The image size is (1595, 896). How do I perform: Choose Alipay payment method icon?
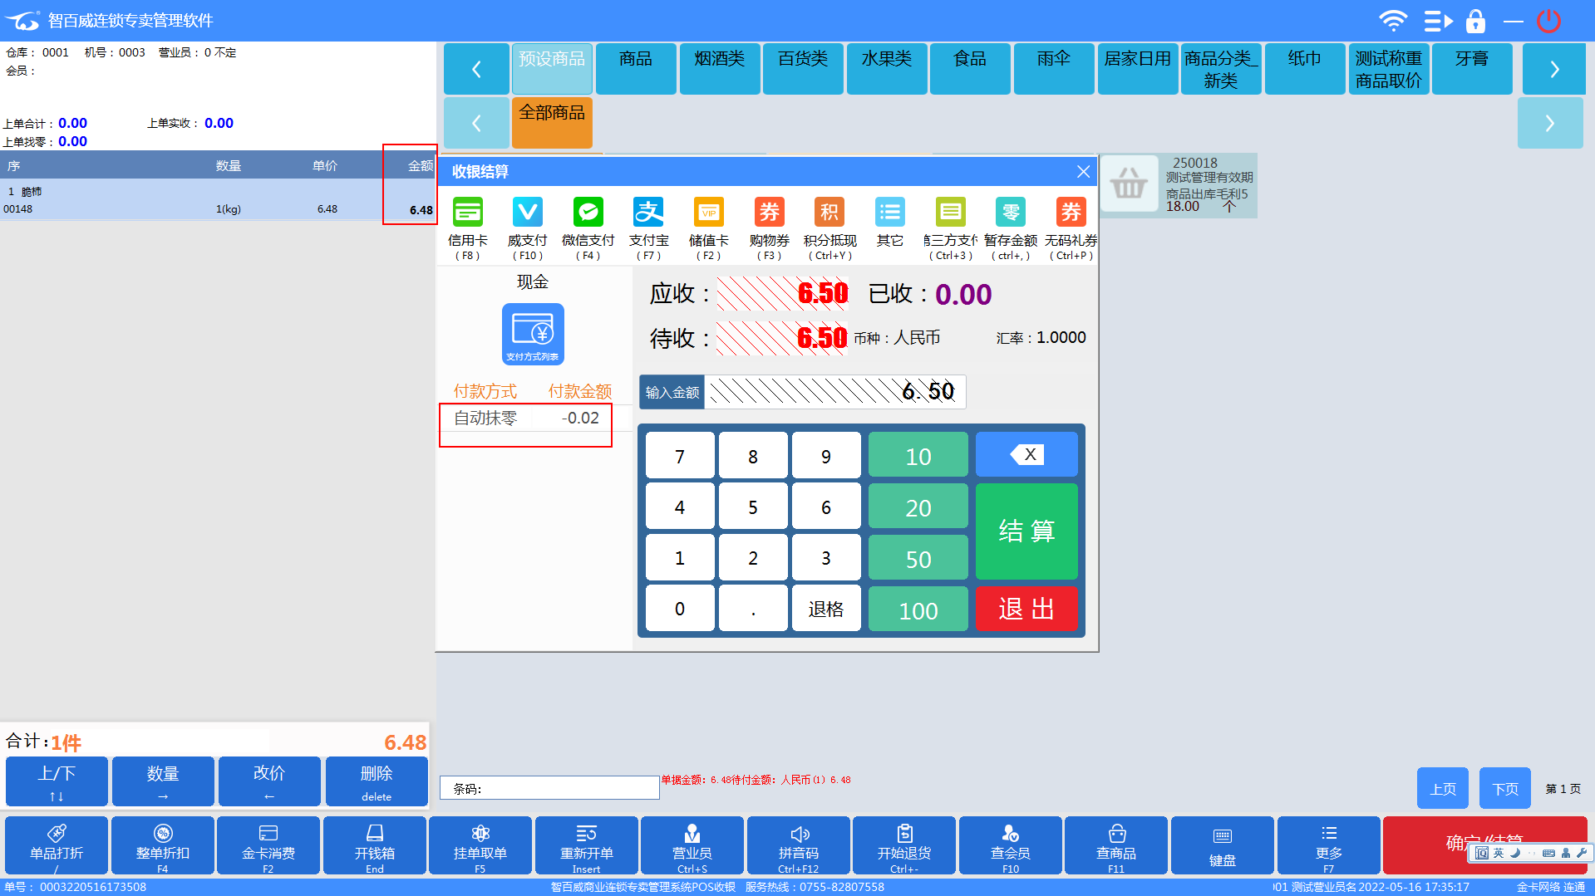648,213
